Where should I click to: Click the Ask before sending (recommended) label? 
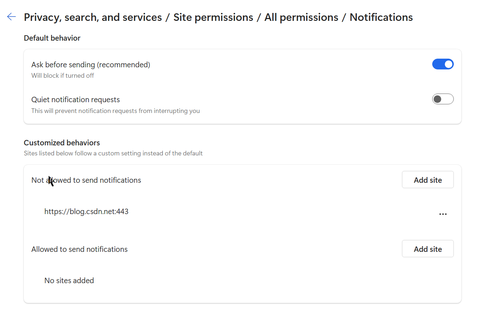[91, 65]
